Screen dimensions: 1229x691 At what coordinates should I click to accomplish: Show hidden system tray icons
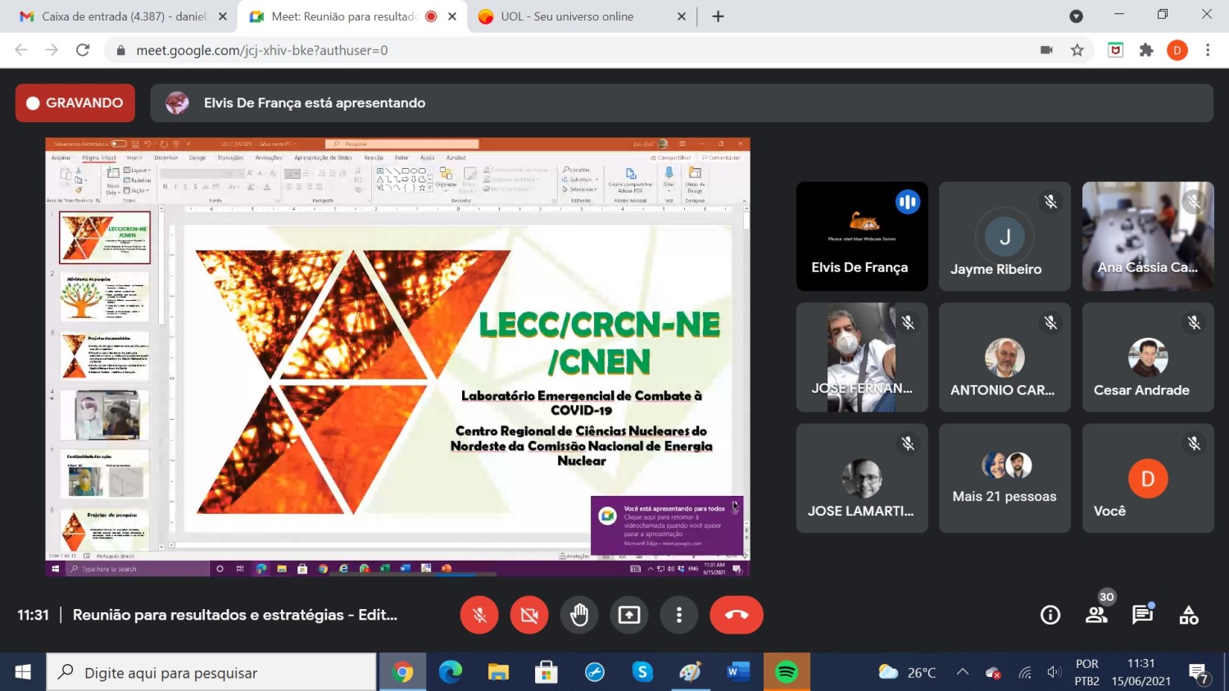coord(963,672)
